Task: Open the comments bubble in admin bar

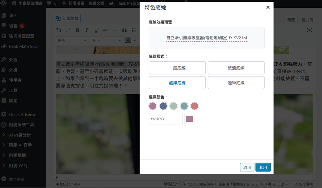Action: point(52,3)
